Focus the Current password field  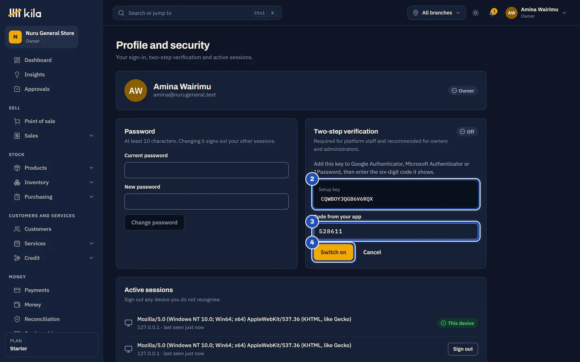(207, 170)
